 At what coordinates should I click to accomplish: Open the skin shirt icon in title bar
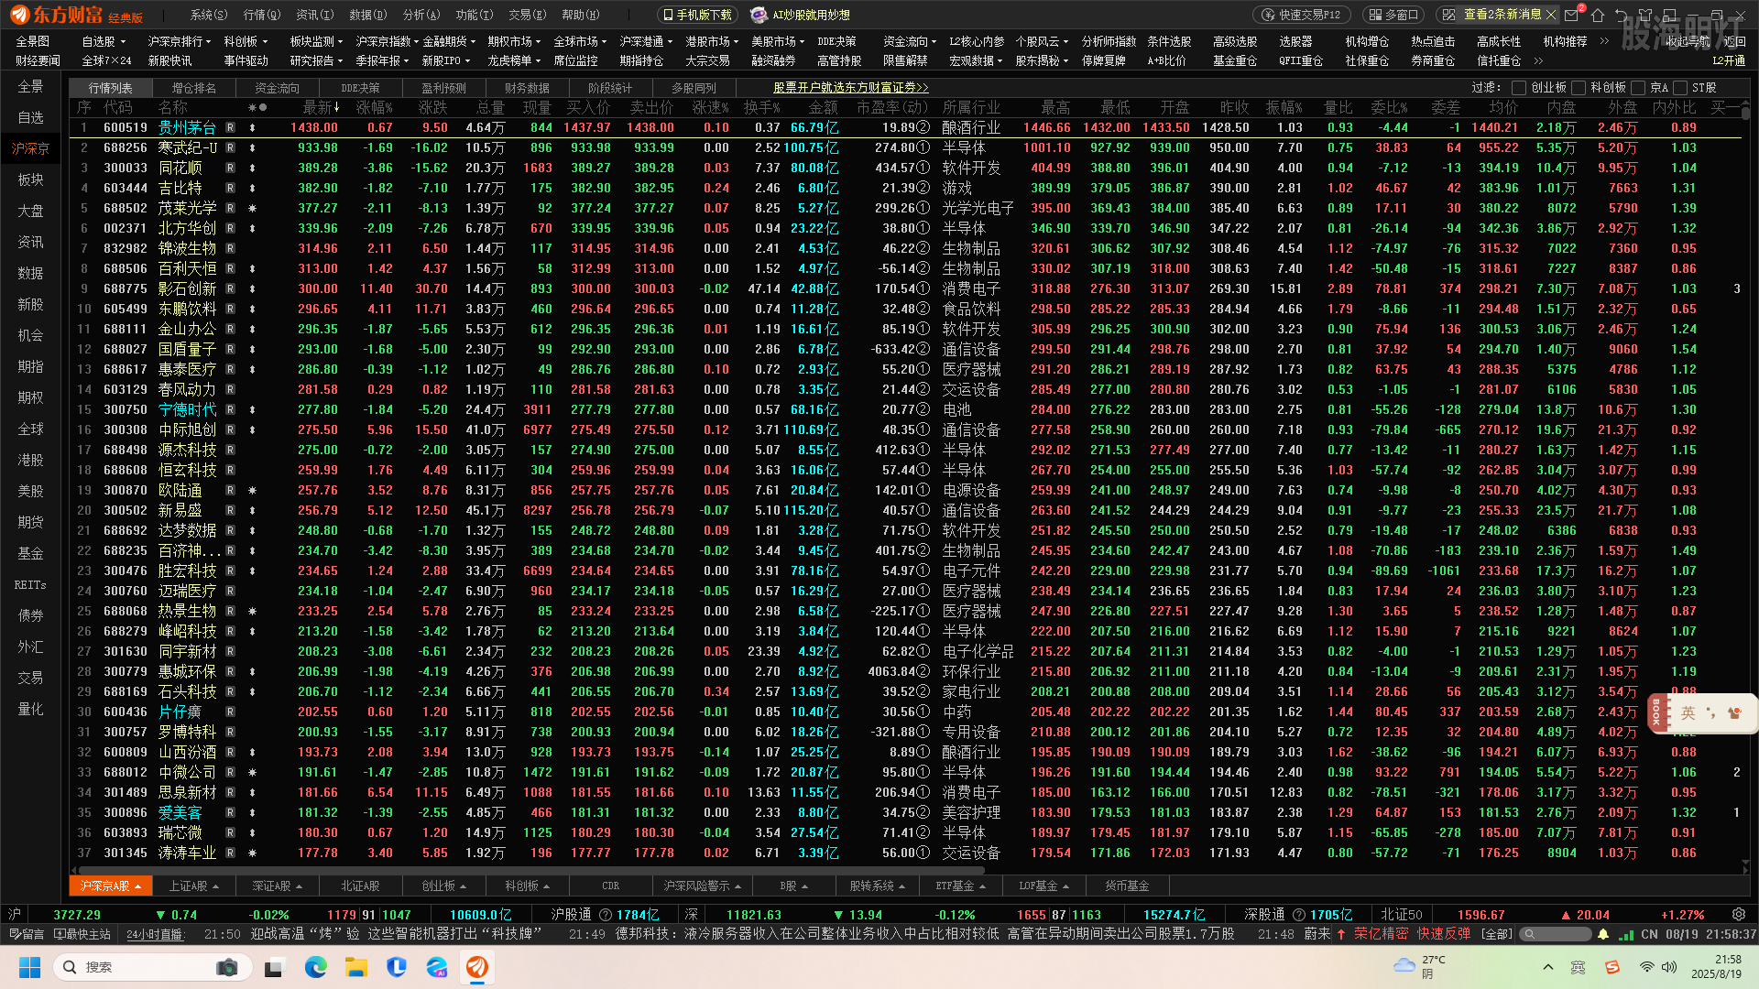point(1645,15)
